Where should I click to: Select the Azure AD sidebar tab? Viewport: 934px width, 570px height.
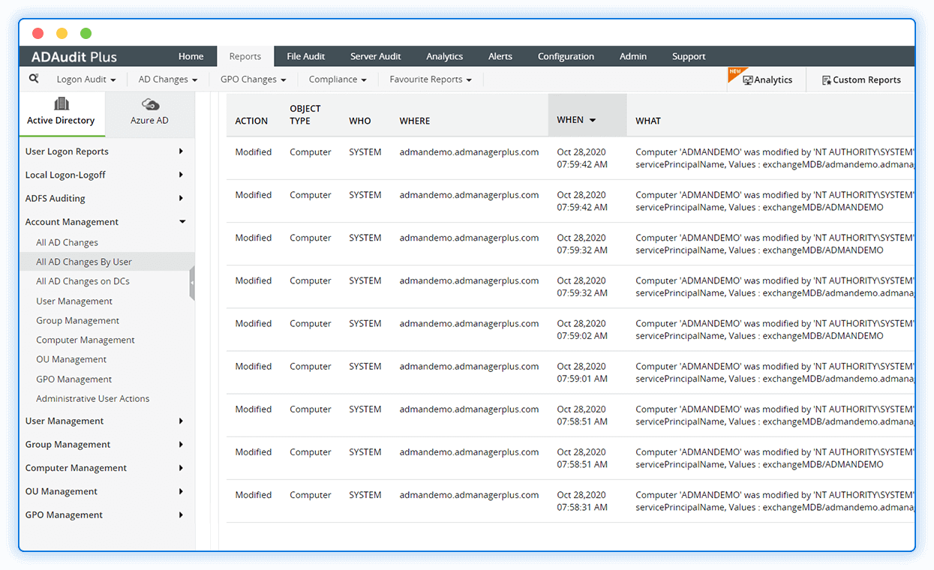(x=150, y=114)
